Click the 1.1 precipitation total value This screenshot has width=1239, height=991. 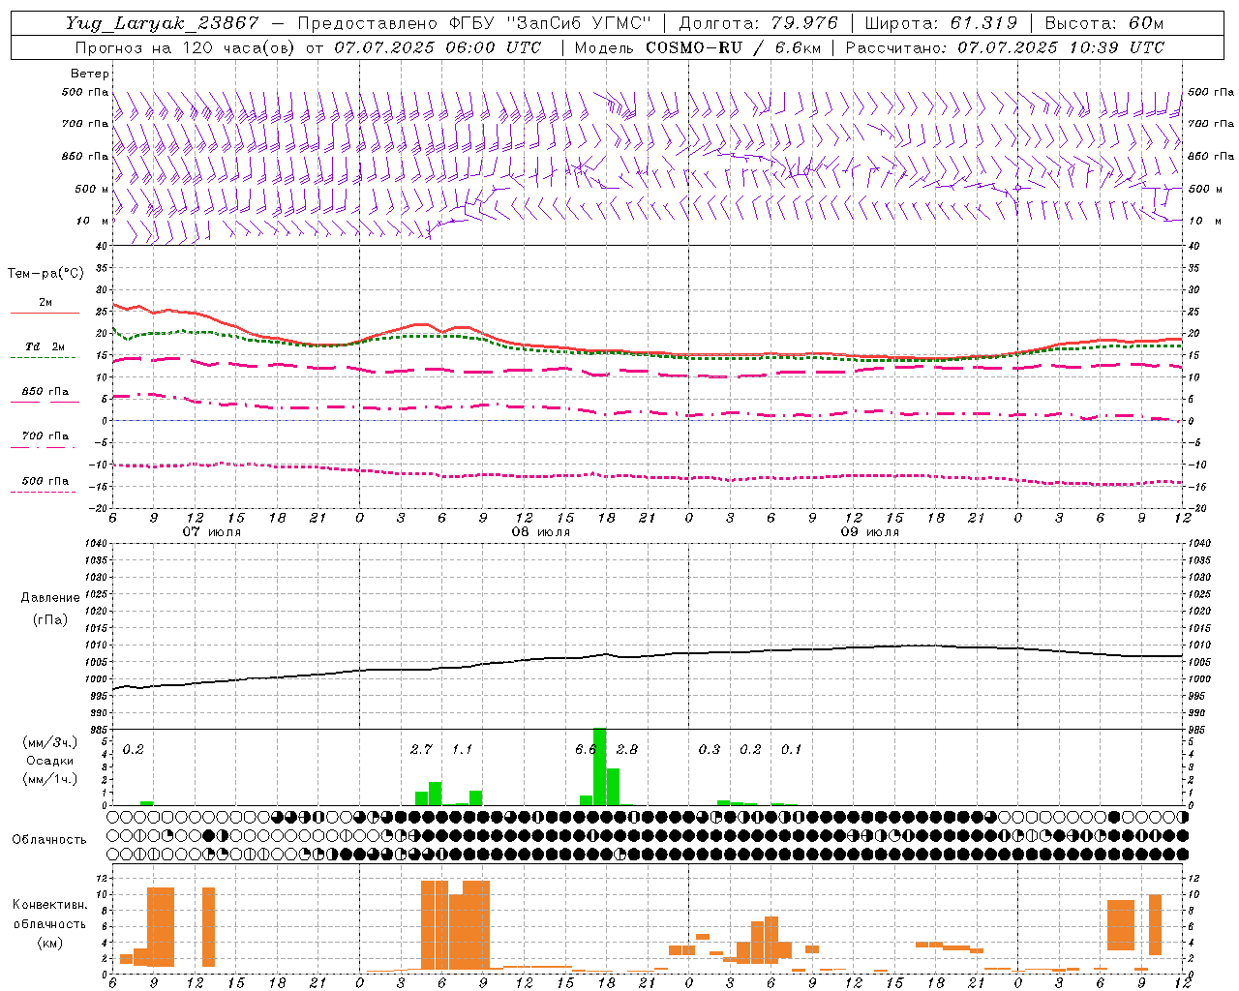click(x=463, y=749)
